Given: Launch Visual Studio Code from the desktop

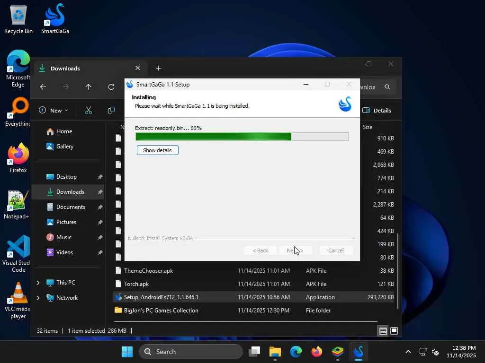Looking at the screenshot, I should pos(17,254).
